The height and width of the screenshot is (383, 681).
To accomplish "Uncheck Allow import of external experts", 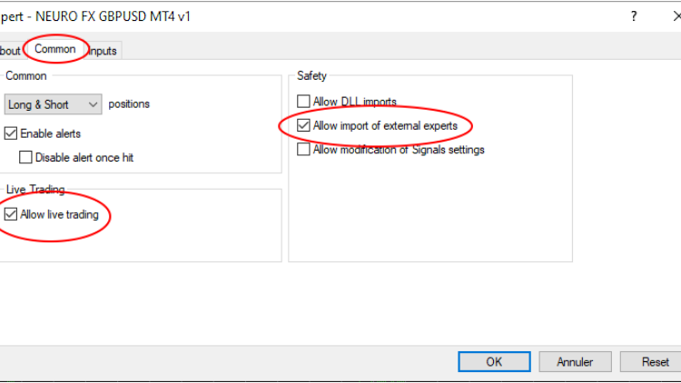I will 304,125.
